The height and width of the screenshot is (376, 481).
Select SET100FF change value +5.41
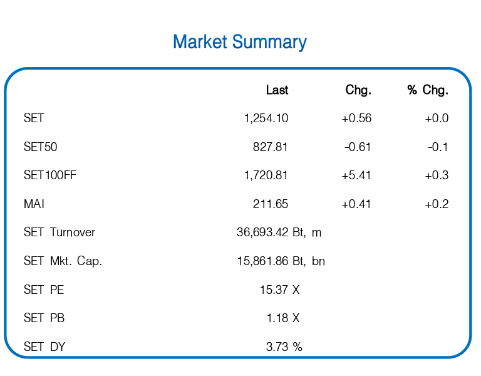tap(356, 175)
